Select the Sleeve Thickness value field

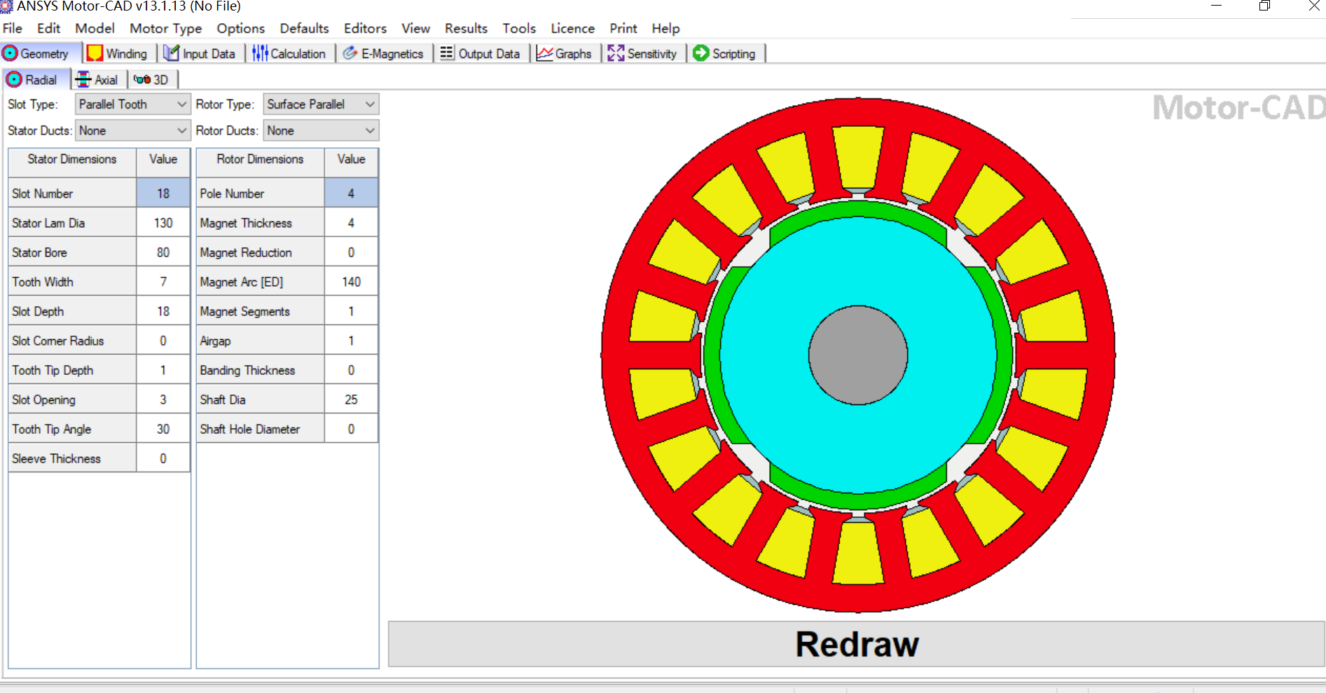[163, 458]
